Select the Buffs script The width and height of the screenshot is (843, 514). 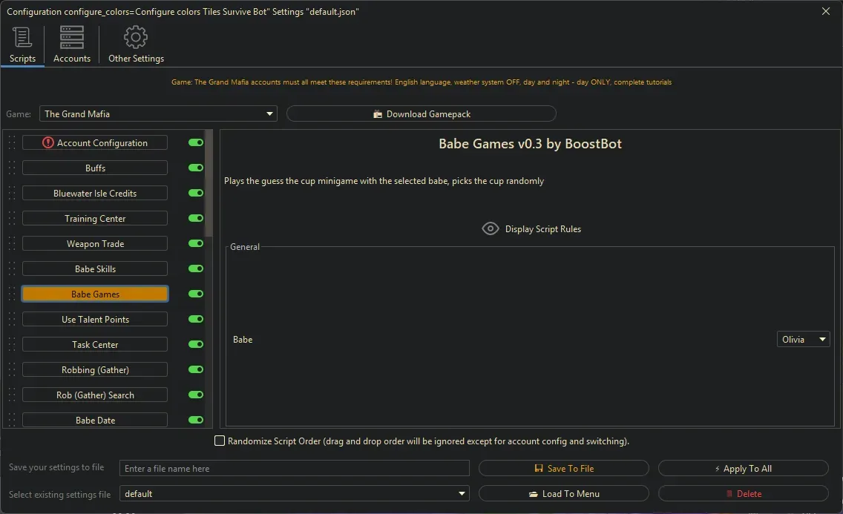[95, 168]
